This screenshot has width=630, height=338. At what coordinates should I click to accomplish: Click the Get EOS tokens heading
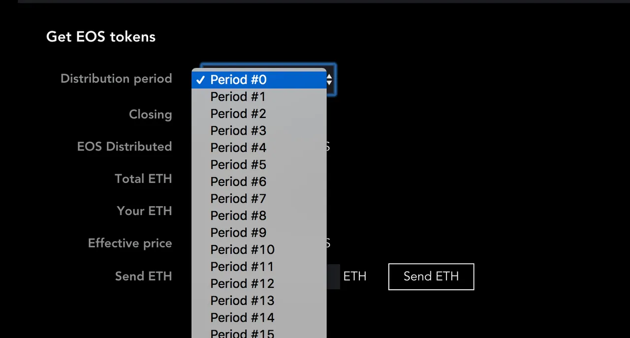(x=101, y=37)
